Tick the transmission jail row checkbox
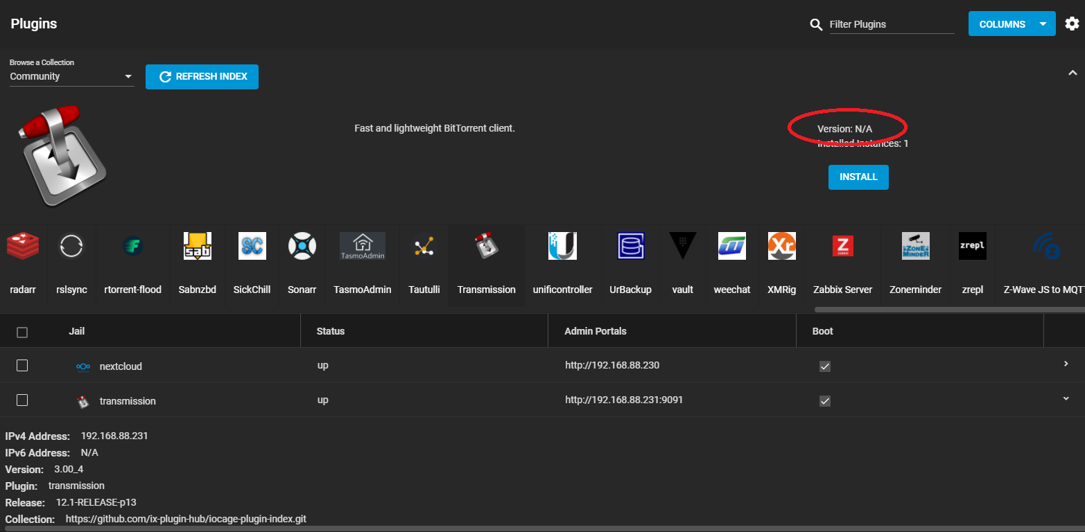Screen dimensions: 1085x532 [22, 400]
